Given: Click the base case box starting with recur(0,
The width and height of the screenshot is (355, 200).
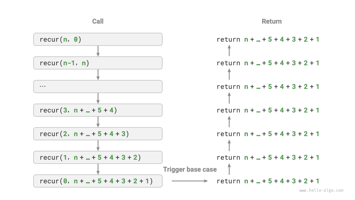Looking at the screenshot, I should point(98,181).
